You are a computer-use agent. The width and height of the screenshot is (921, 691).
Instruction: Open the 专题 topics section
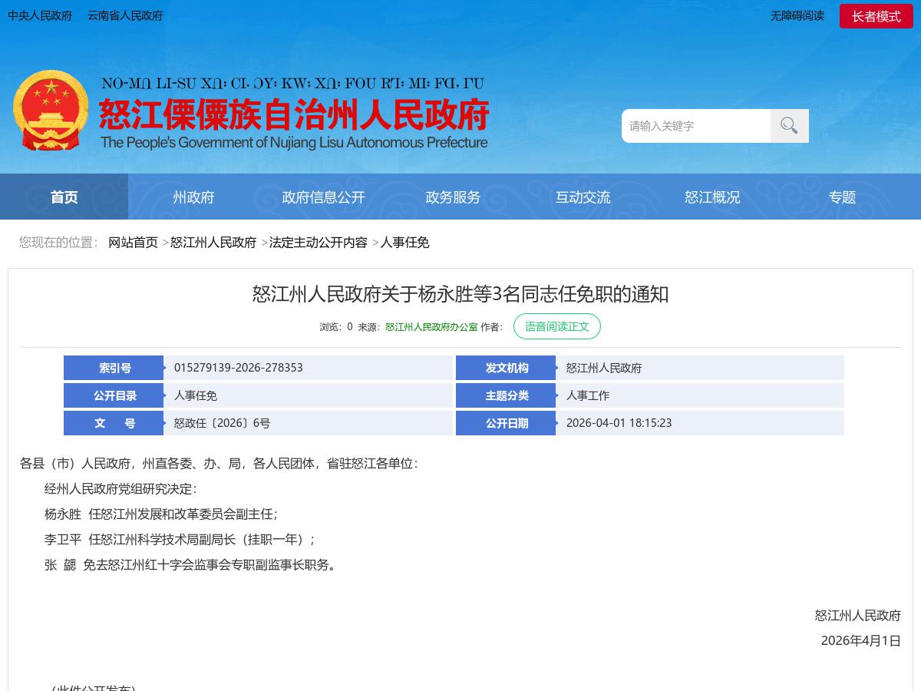[842, 197]
